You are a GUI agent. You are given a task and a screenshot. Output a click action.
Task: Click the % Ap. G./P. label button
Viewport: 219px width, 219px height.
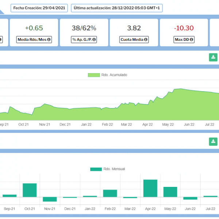[x=84, y=39]
